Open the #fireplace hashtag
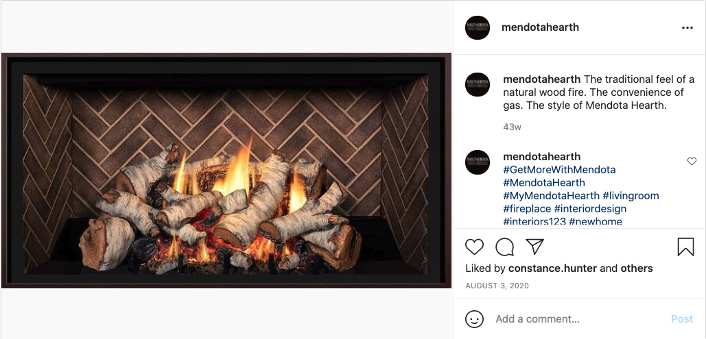 pyautogui.click(x=527, y=209)
